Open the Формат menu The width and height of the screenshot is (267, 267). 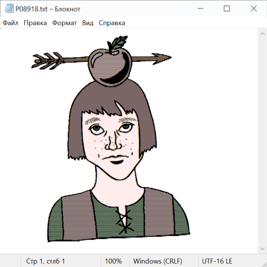click(x=64, y=23)
